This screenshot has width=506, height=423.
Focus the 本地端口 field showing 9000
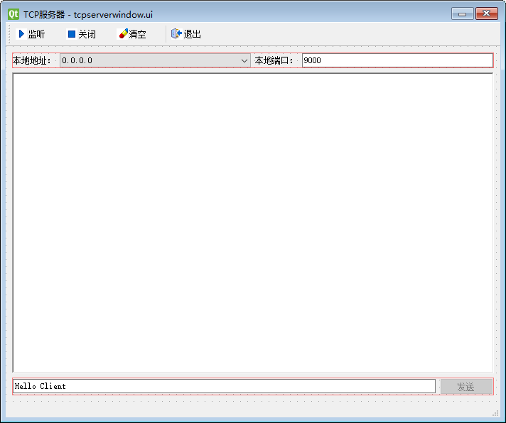coord(397,60)
